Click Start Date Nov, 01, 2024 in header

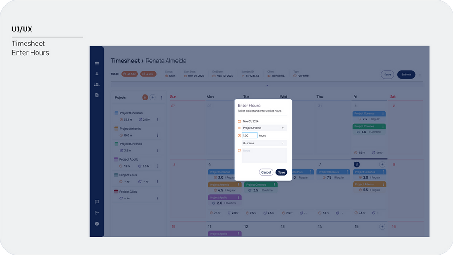196,76
